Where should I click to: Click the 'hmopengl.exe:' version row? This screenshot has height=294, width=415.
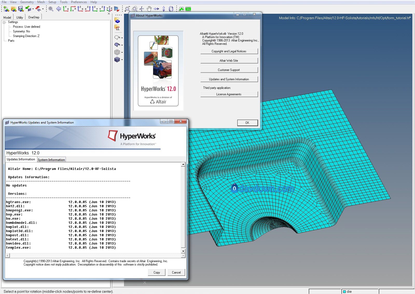pyautogui.click(x=61, y=210)
